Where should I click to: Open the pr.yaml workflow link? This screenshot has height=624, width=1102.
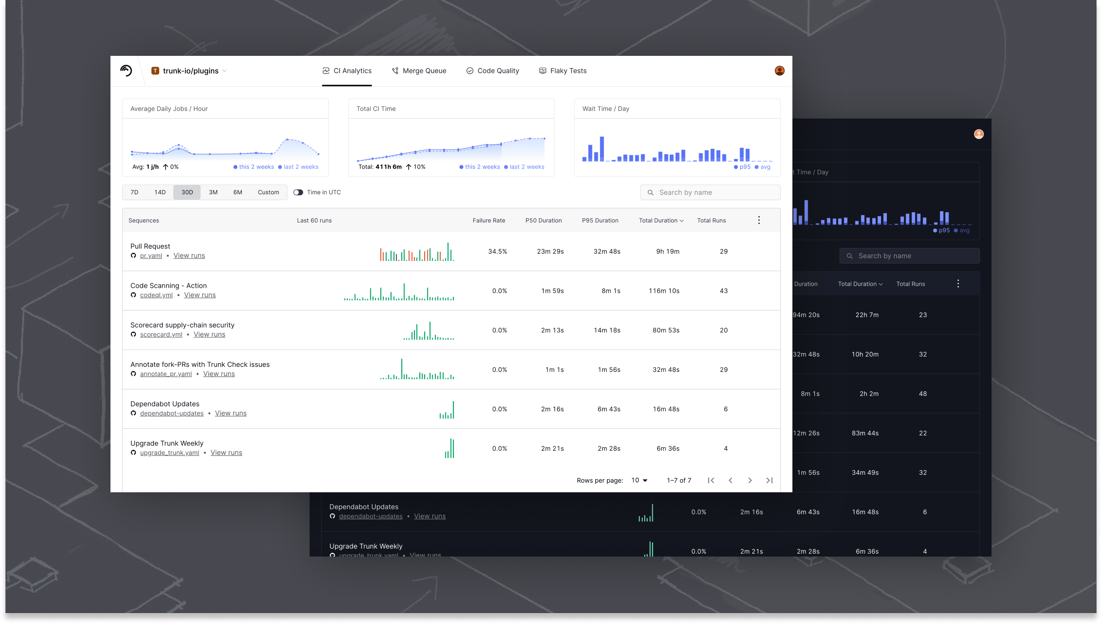pyautogui.click(x=151, y=256)
